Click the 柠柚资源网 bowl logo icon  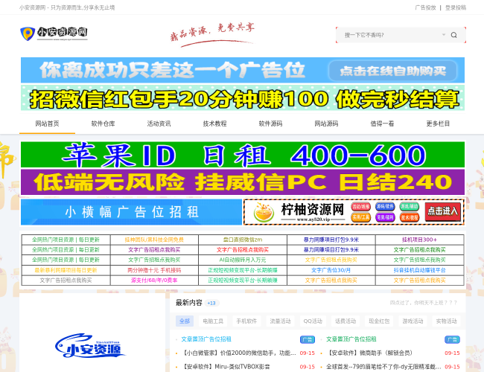click(x=264, y=213)
